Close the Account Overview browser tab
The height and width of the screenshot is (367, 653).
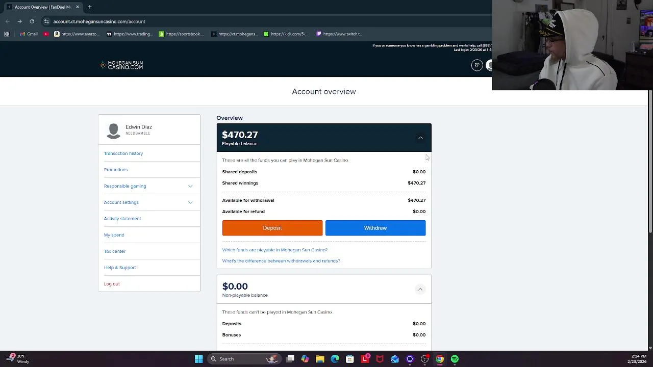pos(78,7)
